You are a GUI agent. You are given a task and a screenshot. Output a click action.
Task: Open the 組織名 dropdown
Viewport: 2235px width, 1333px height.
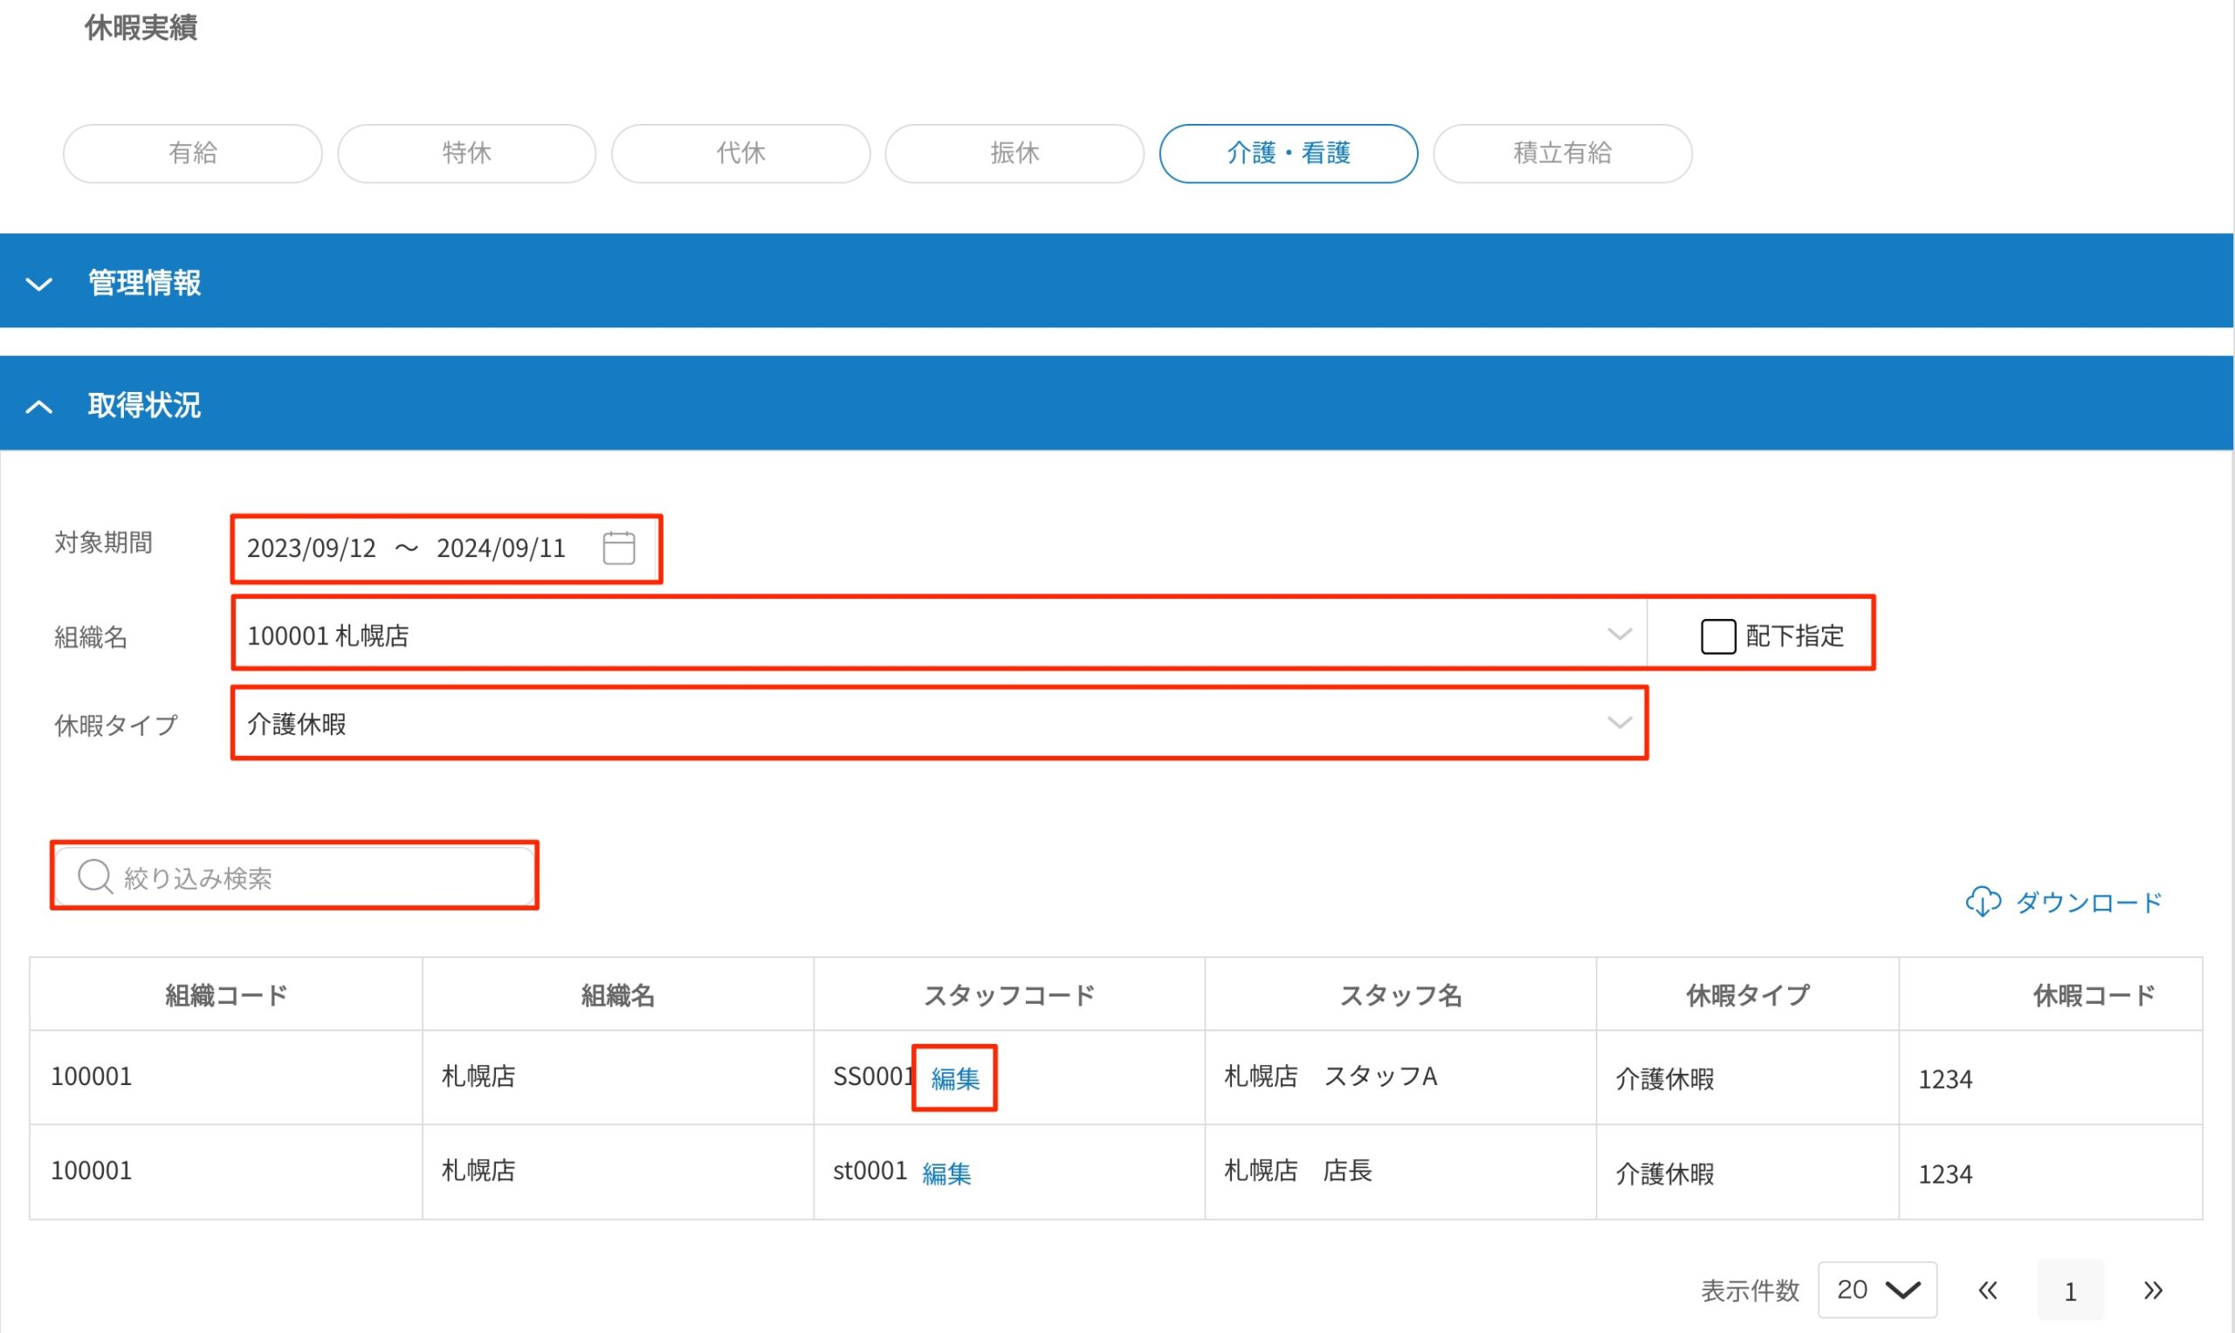1619,635
